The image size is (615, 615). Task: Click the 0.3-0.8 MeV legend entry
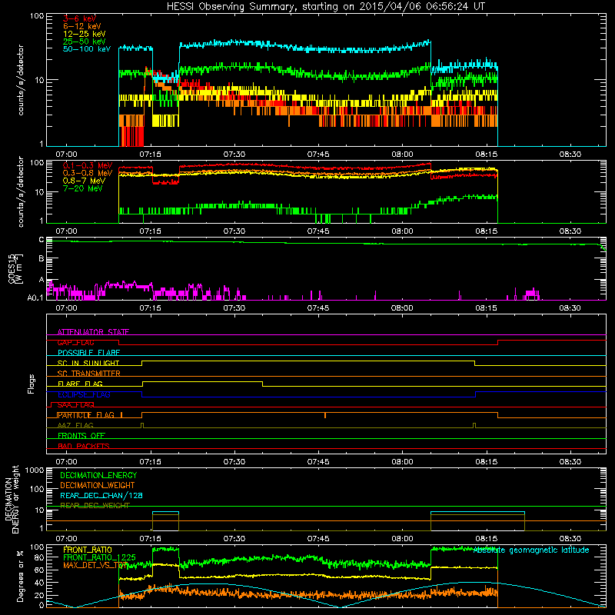pyautogui.click(x=88, y=174)
